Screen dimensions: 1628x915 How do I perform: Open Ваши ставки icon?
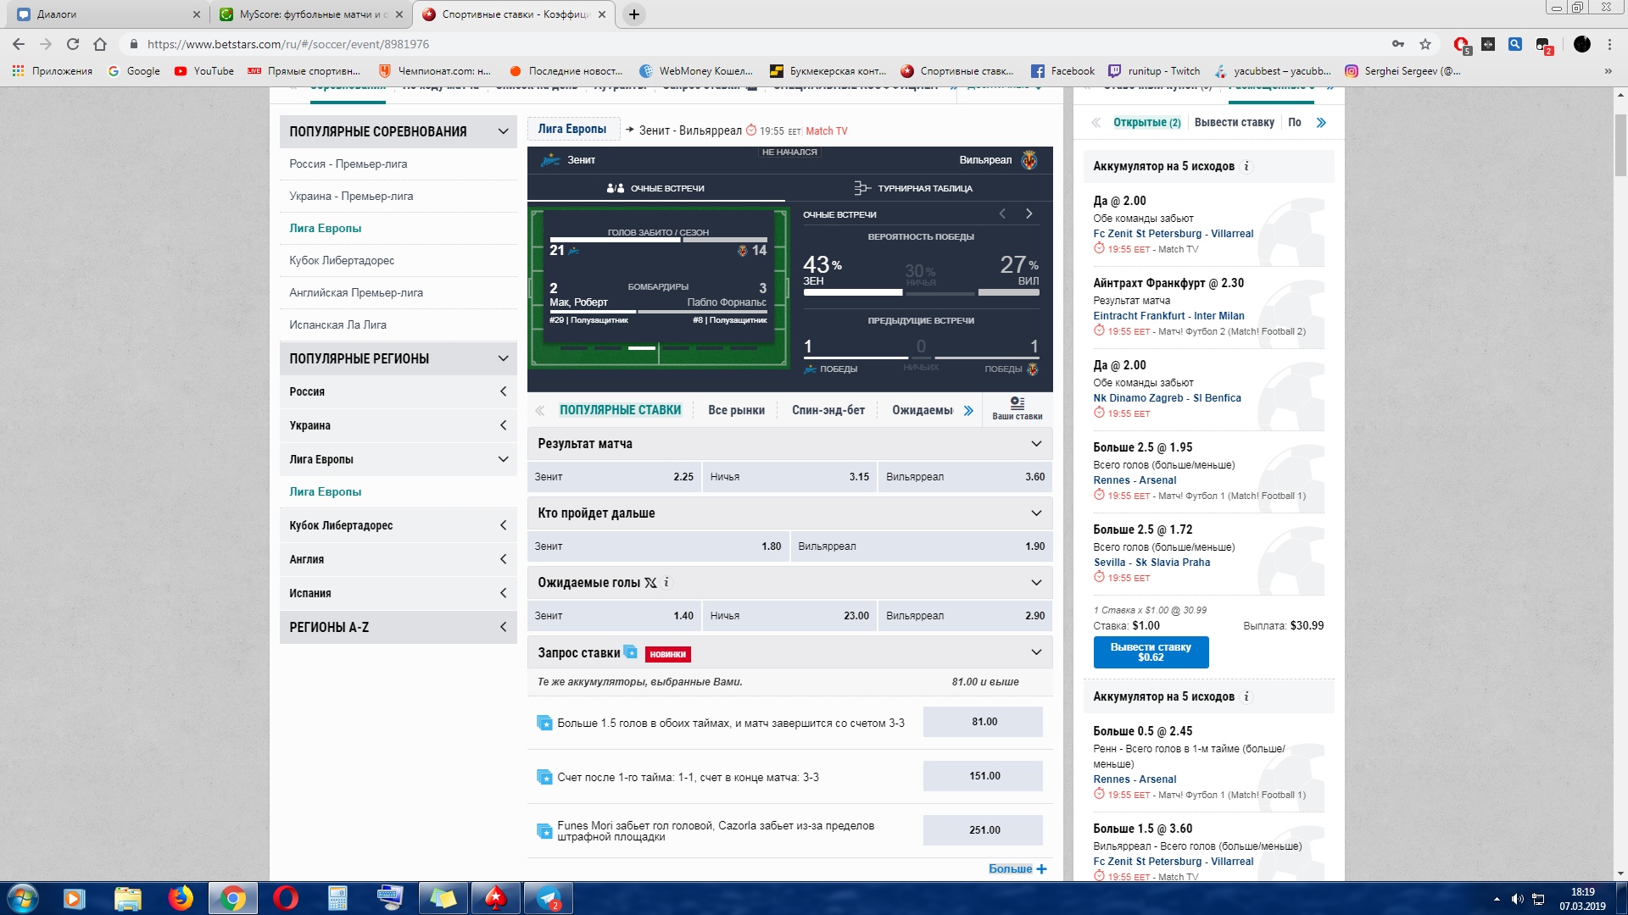coord(1017,408)
